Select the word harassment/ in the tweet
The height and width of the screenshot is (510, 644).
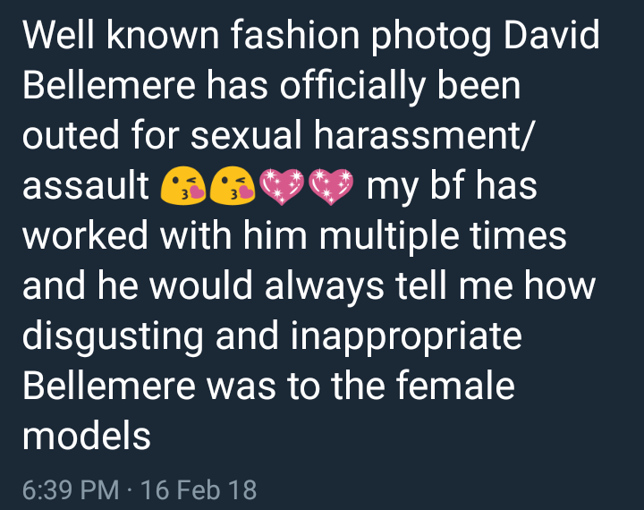point(423,135)
